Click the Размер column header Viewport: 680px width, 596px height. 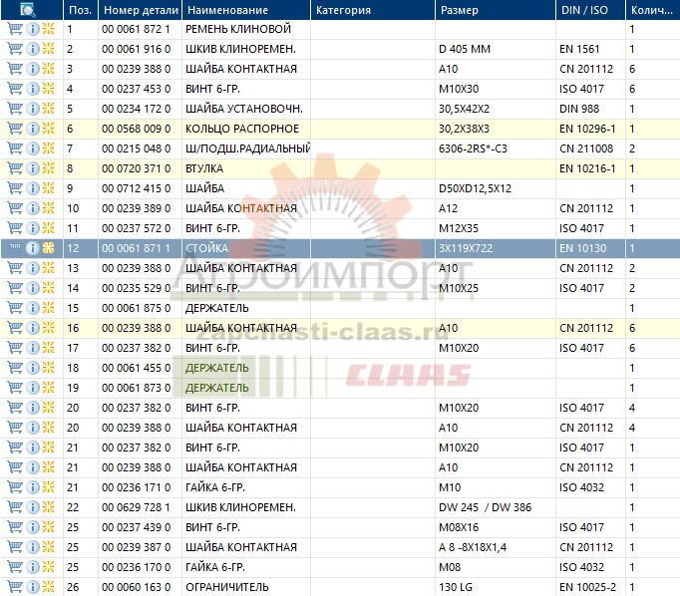click(496, 10)
